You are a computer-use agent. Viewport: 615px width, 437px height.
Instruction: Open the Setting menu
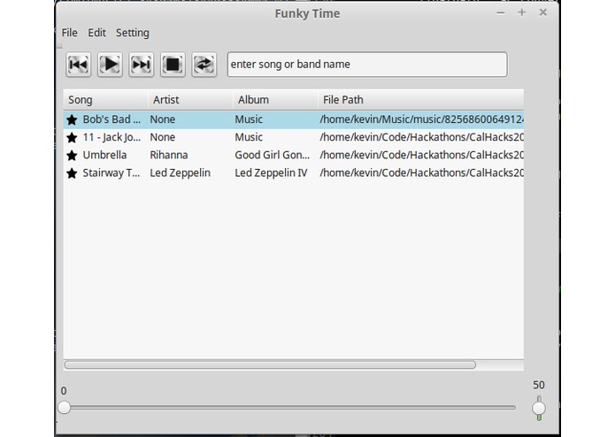[x=133, y=33]
